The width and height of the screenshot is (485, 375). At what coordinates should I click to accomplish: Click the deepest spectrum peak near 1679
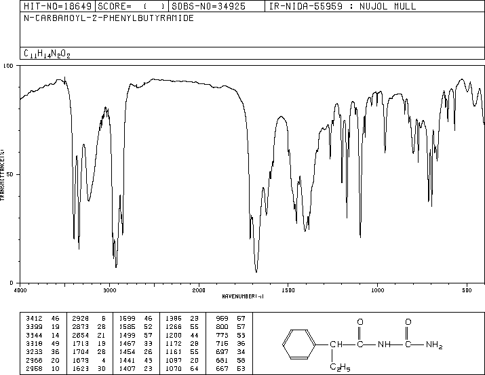256,271
